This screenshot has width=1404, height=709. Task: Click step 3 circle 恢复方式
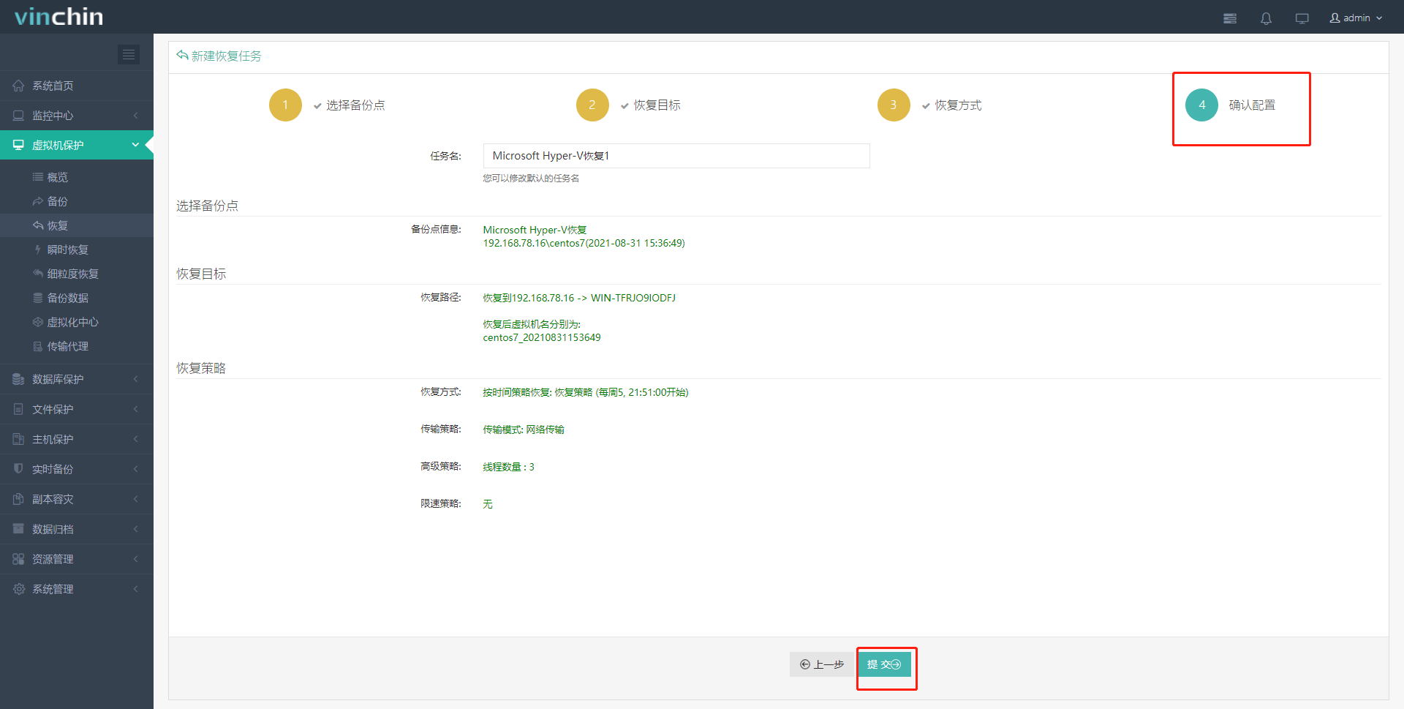click(894, 105)
